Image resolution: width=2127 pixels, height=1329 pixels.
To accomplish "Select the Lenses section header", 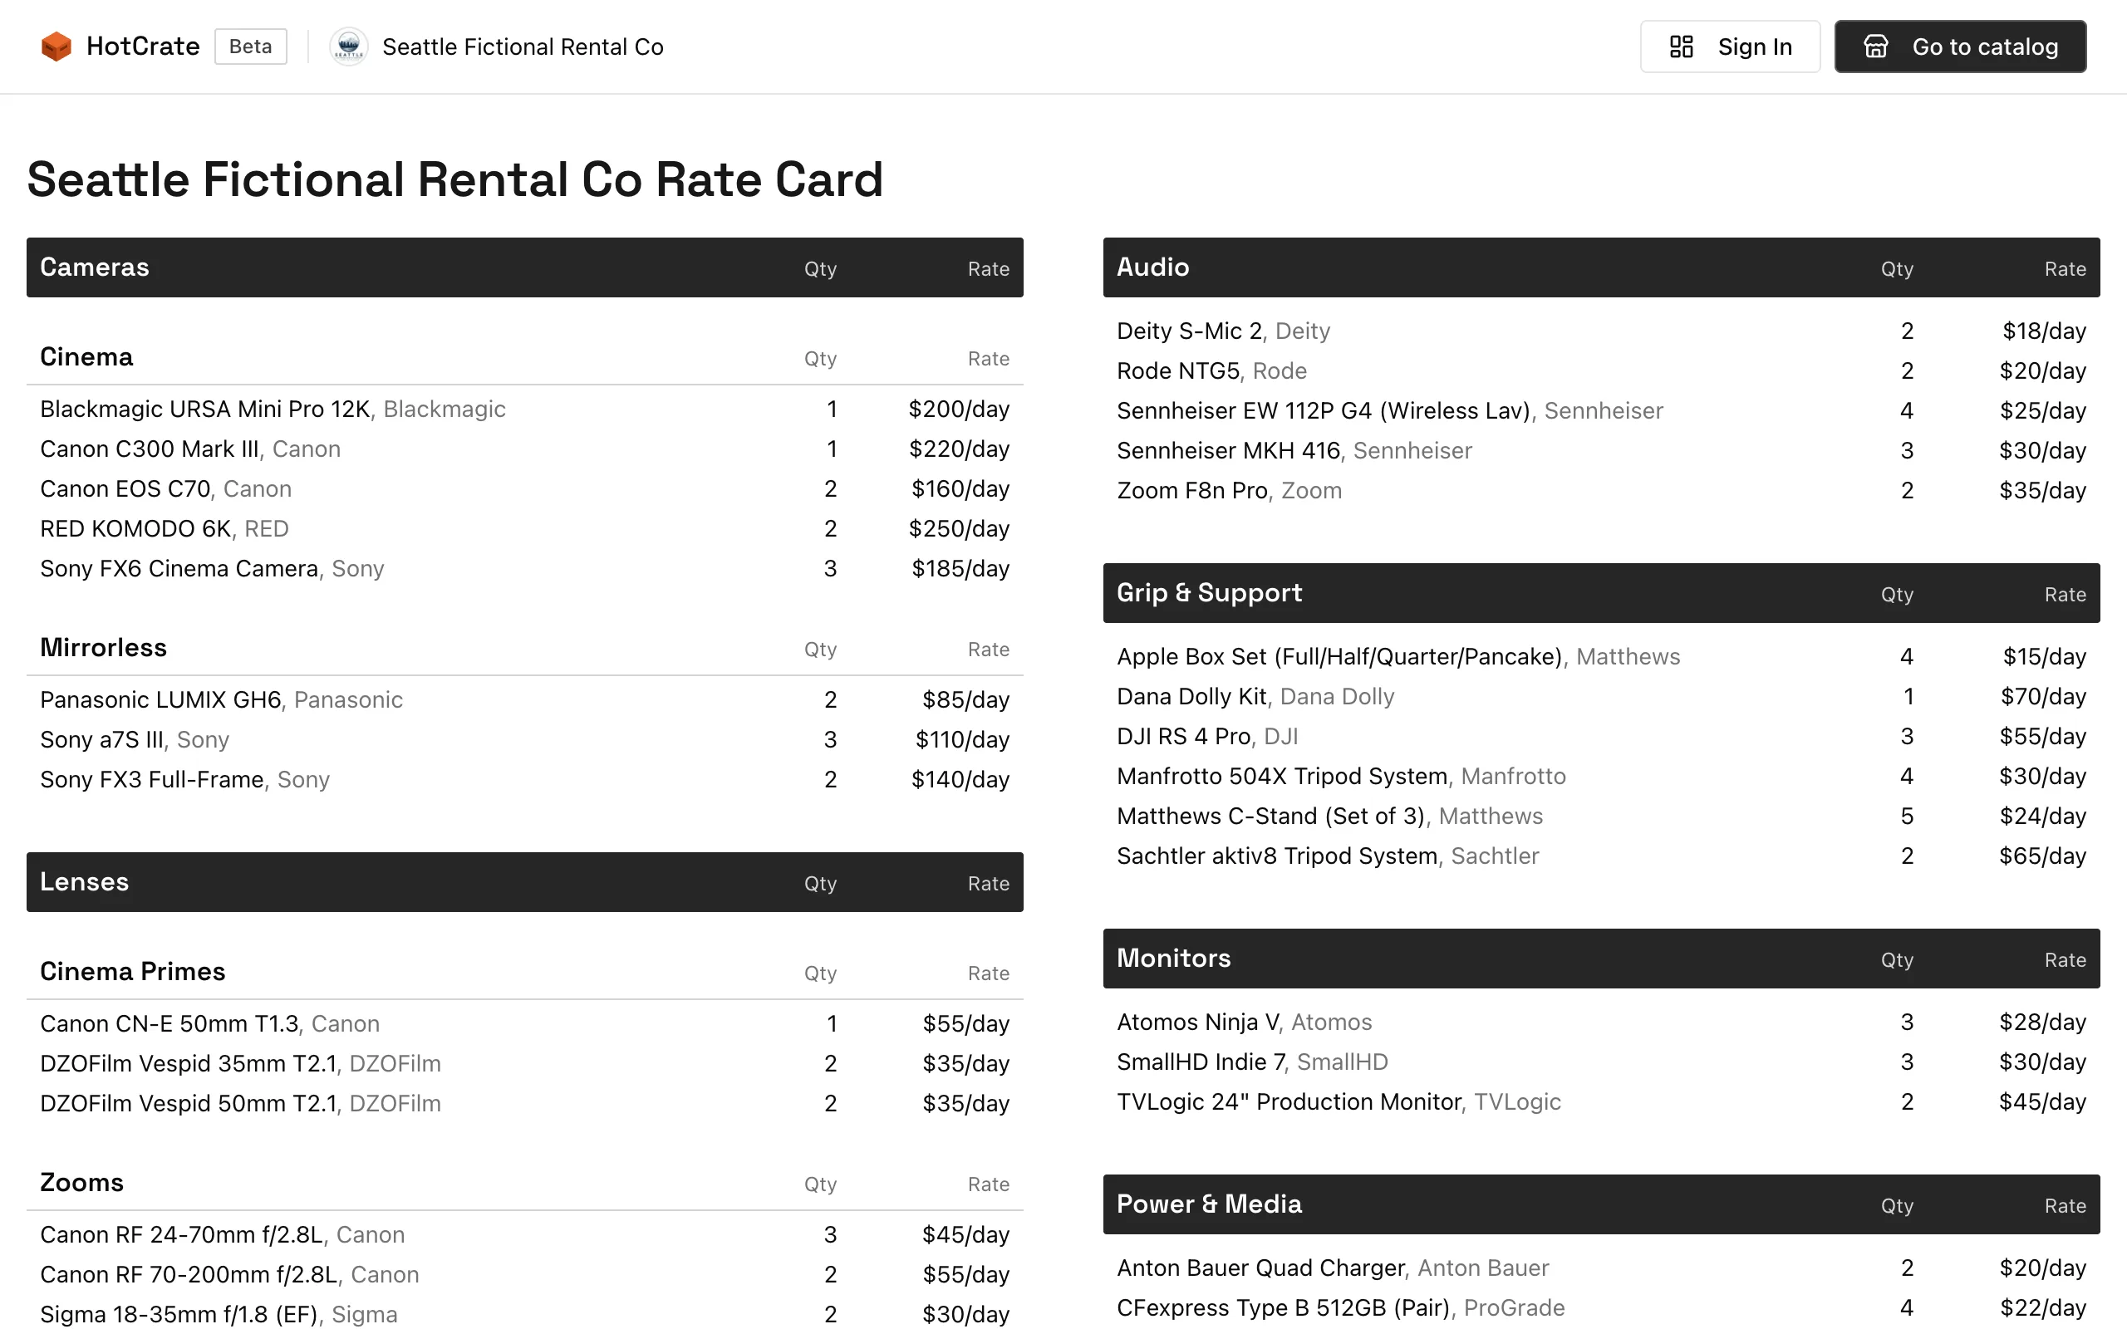I will [525, 881].
